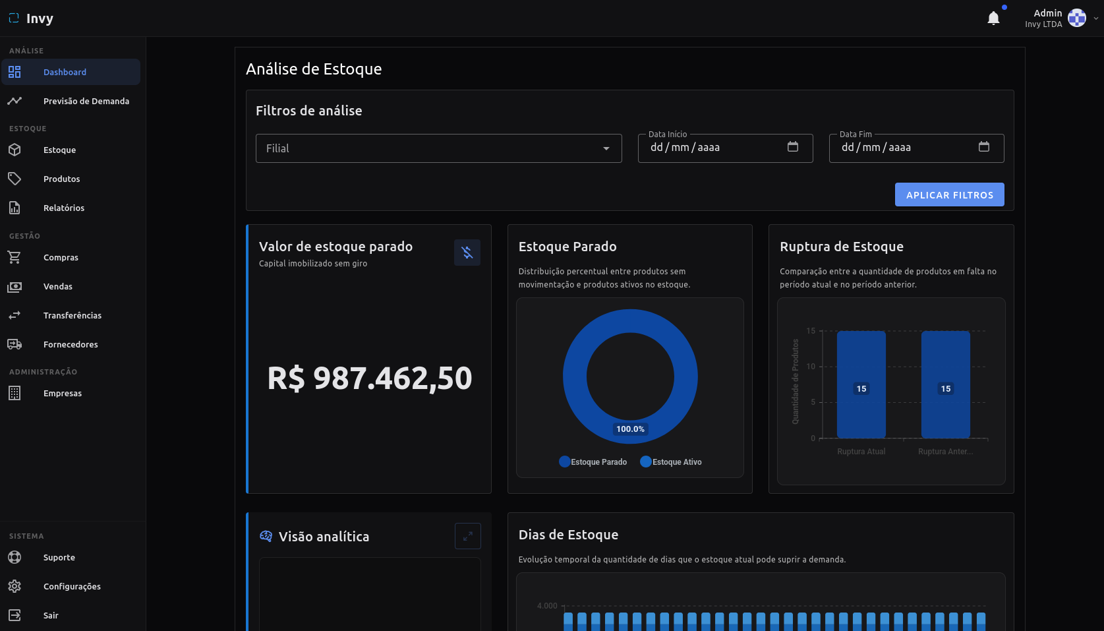Open the notifications bell
This screenshot has width=1104, height=631.
(993, 18)
